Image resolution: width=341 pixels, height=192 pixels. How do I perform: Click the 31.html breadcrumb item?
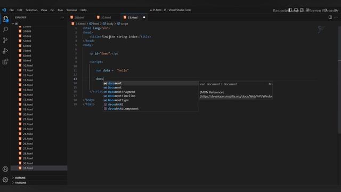tap(80, 23)
